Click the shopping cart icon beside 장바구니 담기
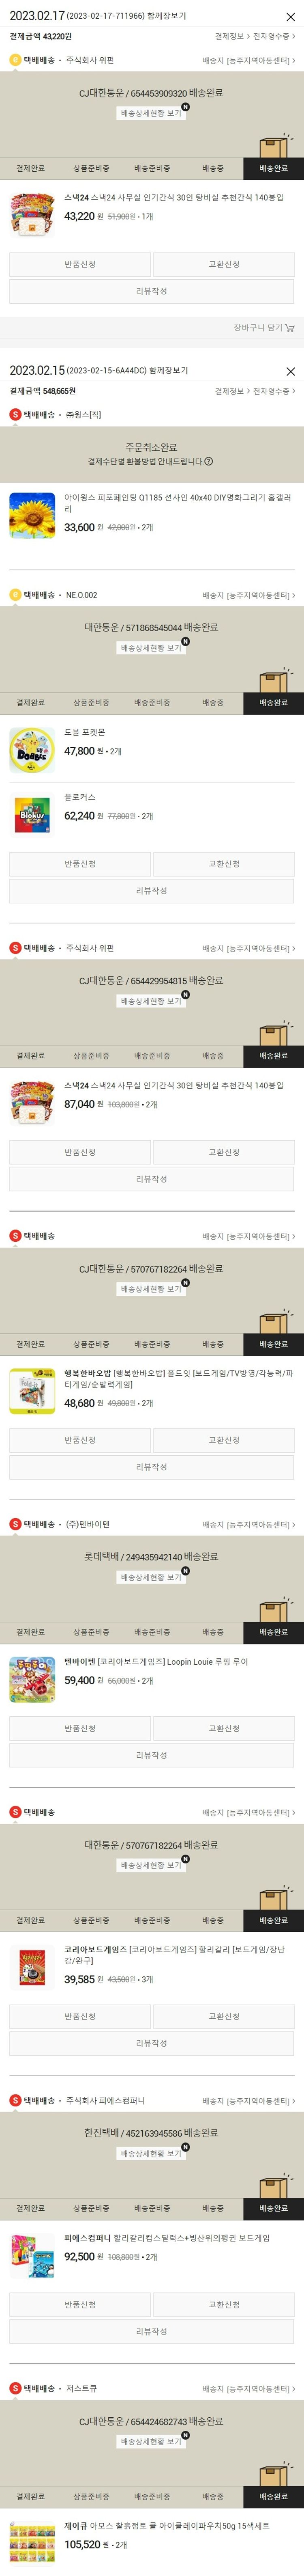The image size is (304, 2576). [290, 327]
